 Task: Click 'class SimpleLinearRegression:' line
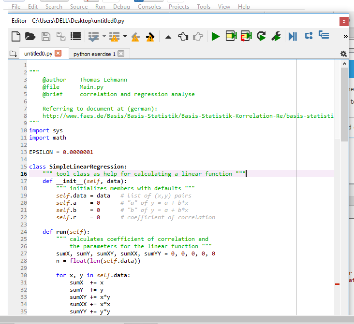78,167
